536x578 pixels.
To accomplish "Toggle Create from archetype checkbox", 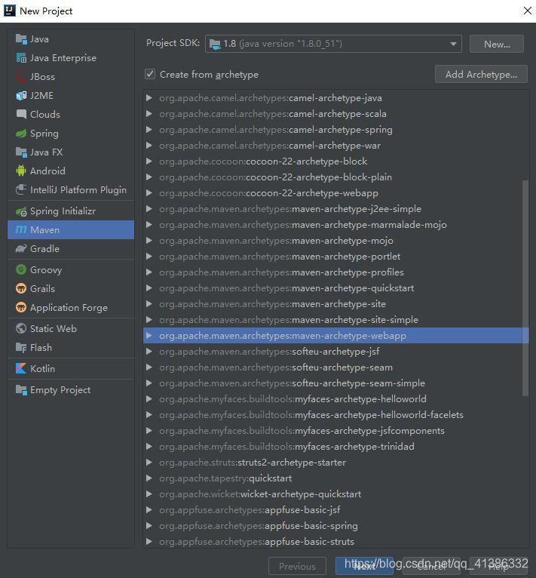I will [x=150, y=74].
